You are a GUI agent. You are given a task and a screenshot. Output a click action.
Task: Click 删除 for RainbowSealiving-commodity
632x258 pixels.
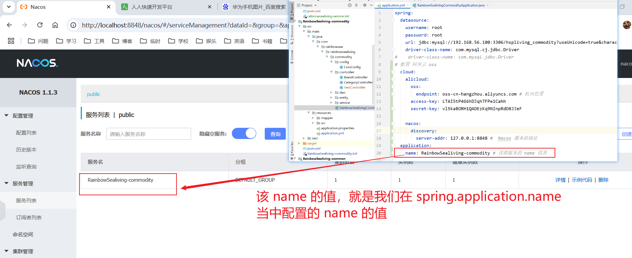603,180
